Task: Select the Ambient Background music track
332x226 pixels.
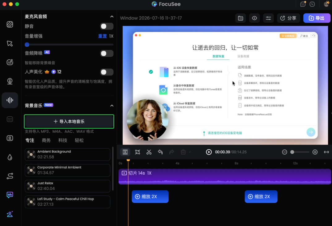Action: point(67,154)
